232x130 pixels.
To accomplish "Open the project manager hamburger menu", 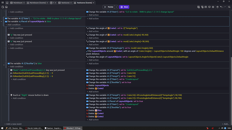I will click(x=2, y=2).
